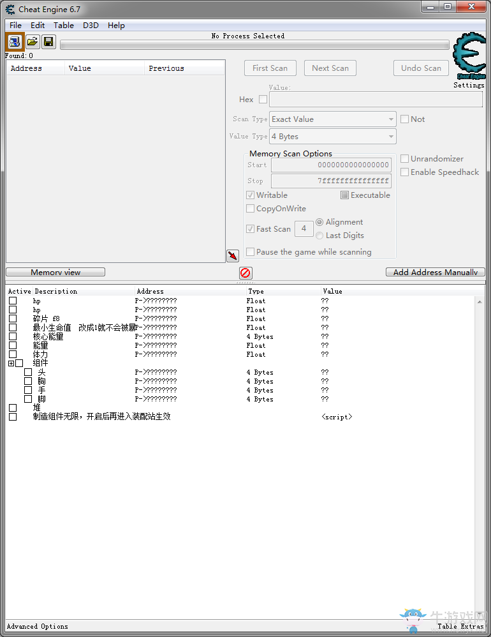The height and width of the screenshot is (637, 491).
Task: Activate the 脚 entry checkbox
Action: click(x=28, y=399)
